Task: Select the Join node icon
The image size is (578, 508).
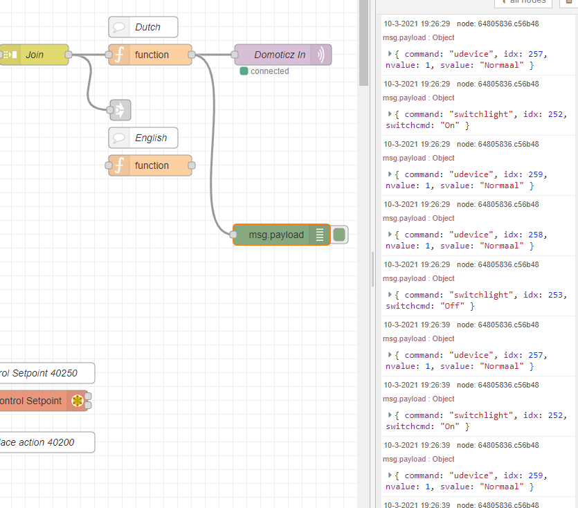Action: coord(10,55)
